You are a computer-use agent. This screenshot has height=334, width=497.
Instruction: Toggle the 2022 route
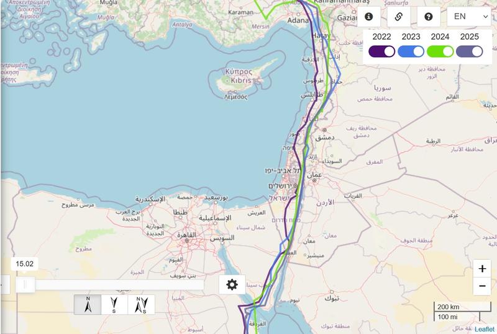coord(381,51)
